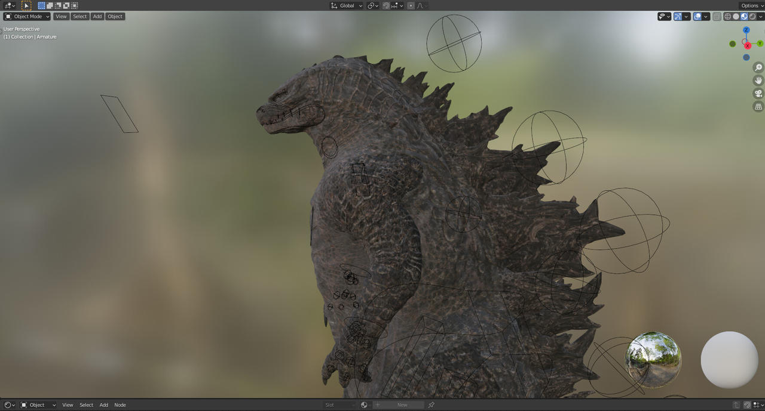
Task: Click the red X axis on gizmo
Action: pos(748,46)
